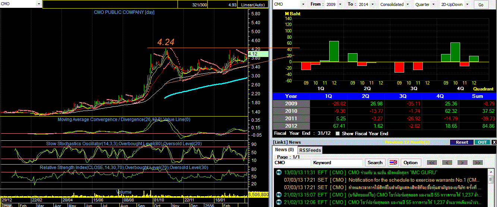This screenshot has height=207, width=497.
Task: Click the Keyword input field
Action: point(337,163)
